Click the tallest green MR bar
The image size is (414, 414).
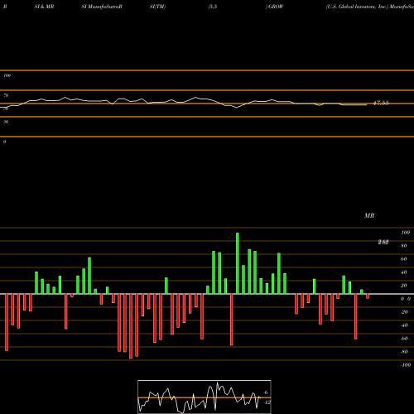click(x=238, y=263)
